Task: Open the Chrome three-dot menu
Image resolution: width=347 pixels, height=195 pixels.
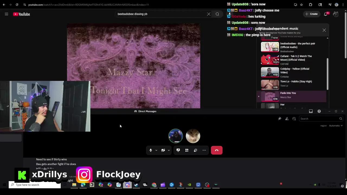Action: pos(343,5)
